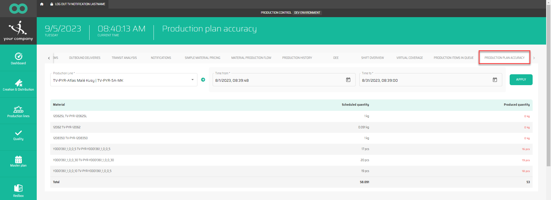Click green arrow next to Production Line

(x=203, y=80)
